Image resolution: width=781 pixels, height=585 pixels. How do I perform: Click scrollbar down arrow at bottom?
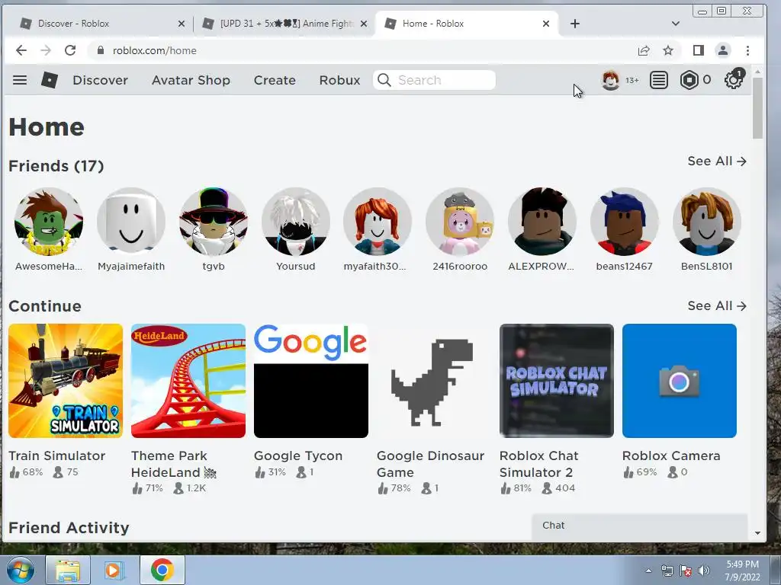(x=757, y=532)
